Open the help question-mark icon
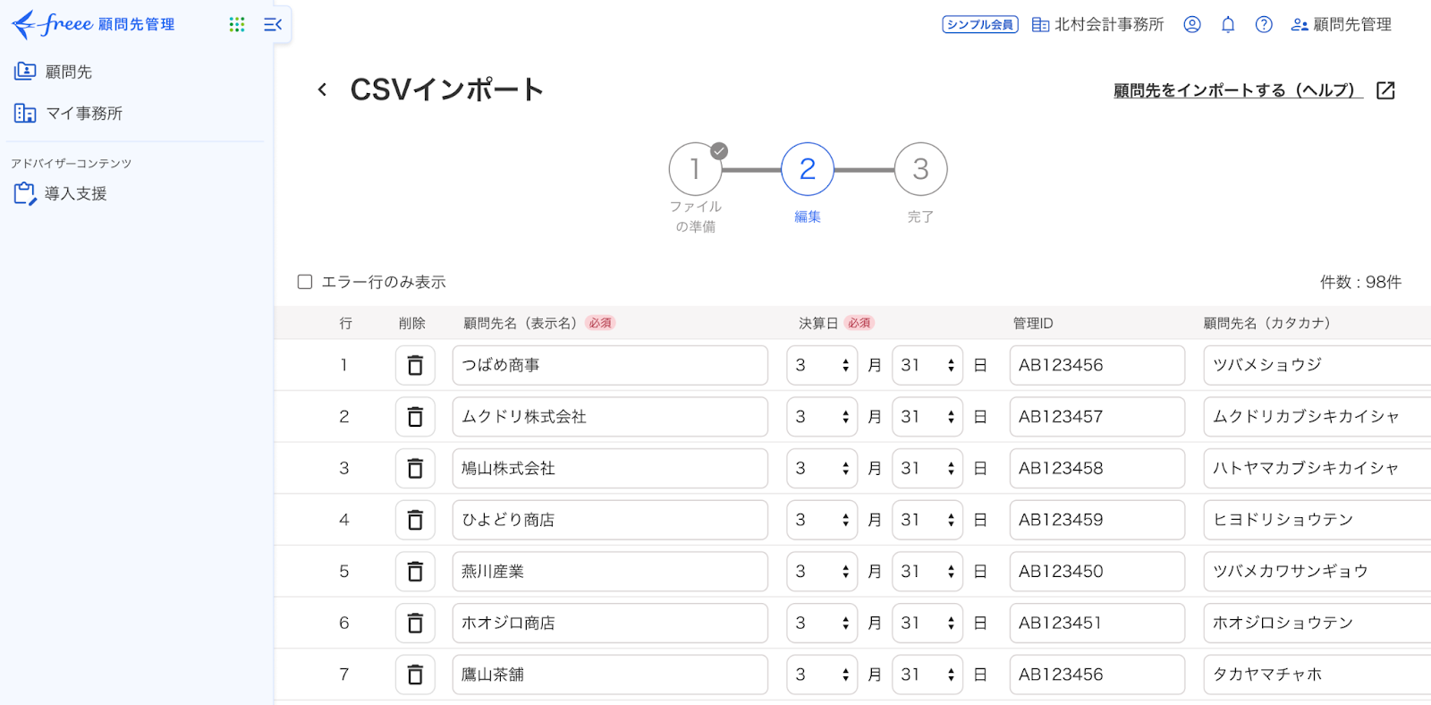This screenshot has width=1431, height=705. [x=1264, y=25]
